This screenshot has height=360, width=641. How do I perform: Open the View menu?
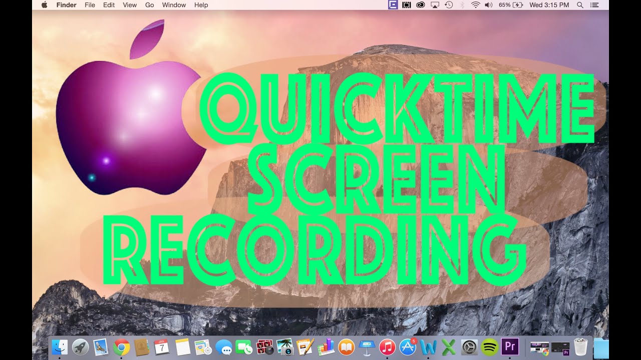(130, 5)
